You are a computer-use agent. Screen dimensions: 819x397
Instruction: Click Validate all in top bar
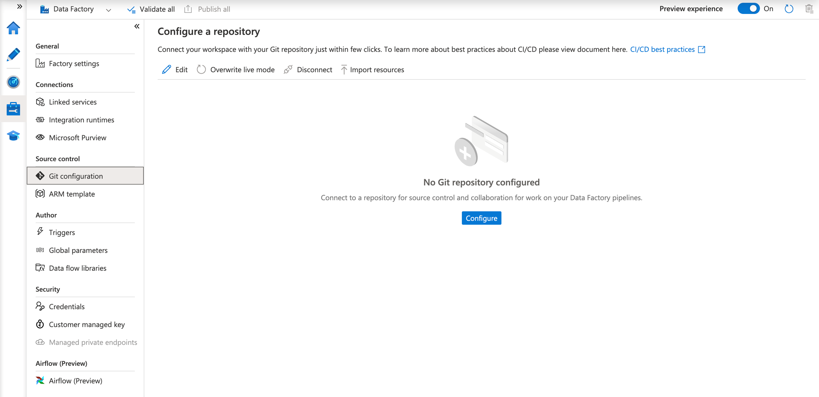point(151,9)
